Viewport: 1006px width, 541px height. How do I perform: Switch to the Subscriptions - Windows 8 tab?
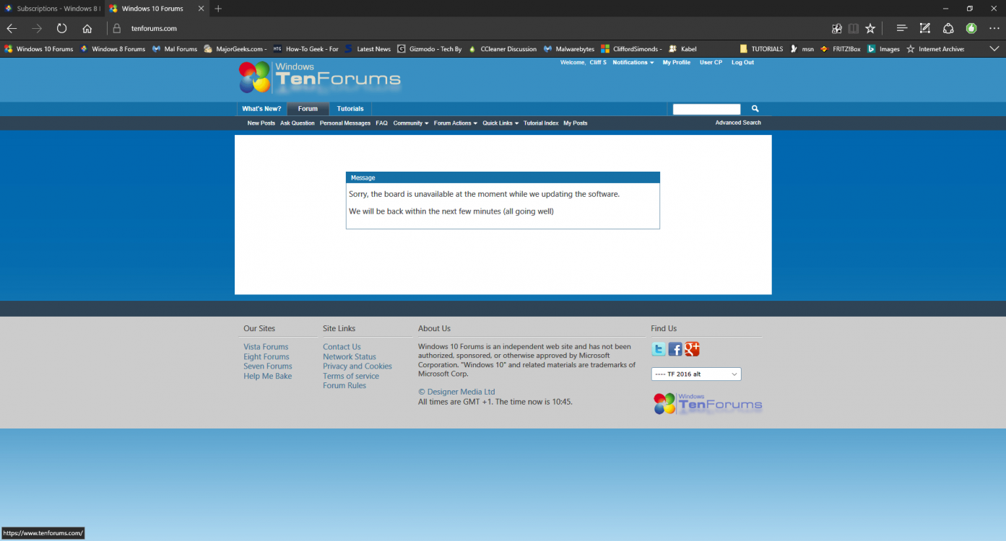52,9
